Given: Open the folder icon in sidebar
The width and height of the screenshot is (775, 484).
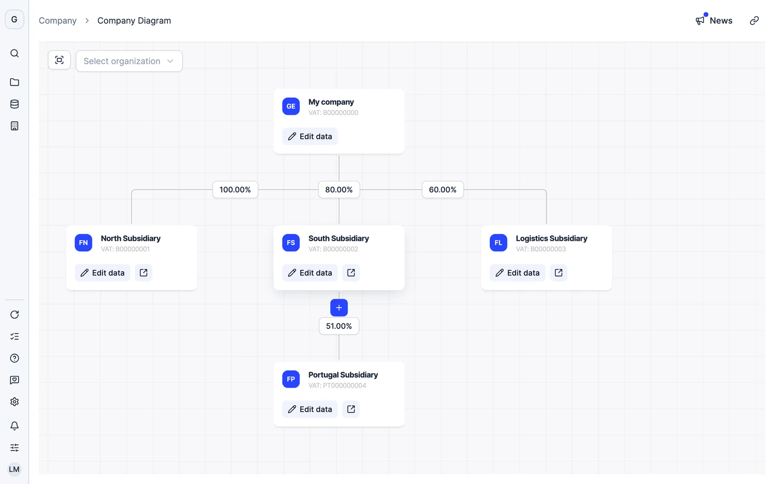Looking at the screenshot, I should [14, 82].
